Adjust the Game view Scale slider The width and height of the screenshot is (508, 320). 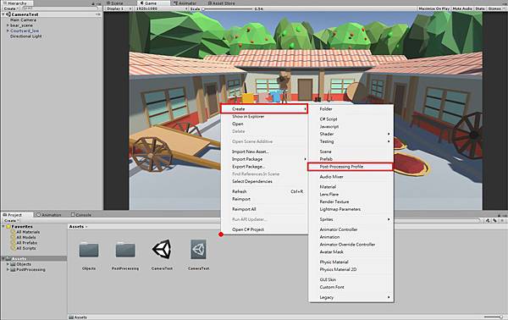click(x=228, y=8)
